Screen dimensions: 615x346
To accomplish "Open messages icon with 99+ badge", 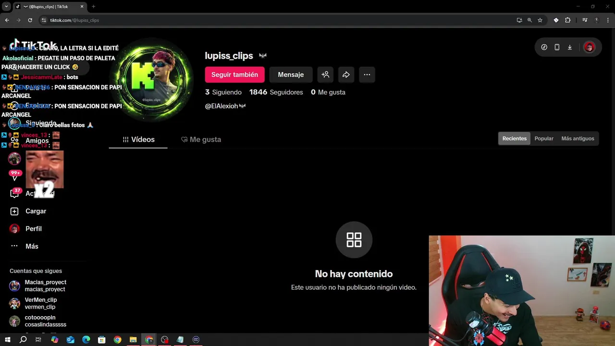I will coord(14,176).
